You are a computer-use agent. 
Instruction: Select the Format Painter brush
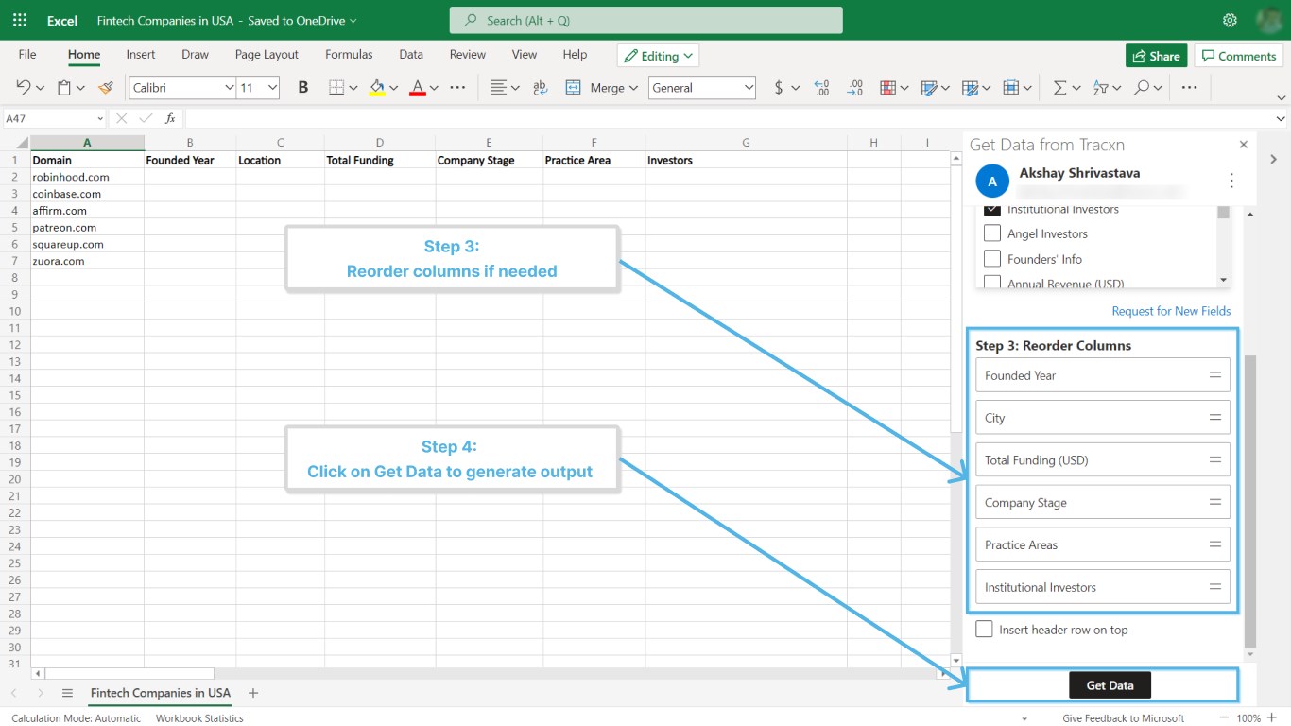coord(105,88)
